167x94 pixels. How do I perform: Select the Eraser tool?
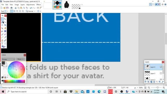[x=5, y=34]
